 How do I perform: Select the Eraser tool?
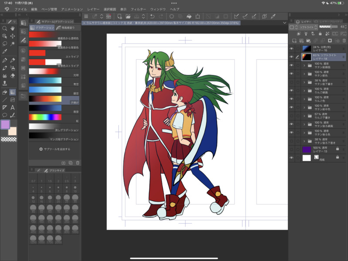[x=13, y=76]
